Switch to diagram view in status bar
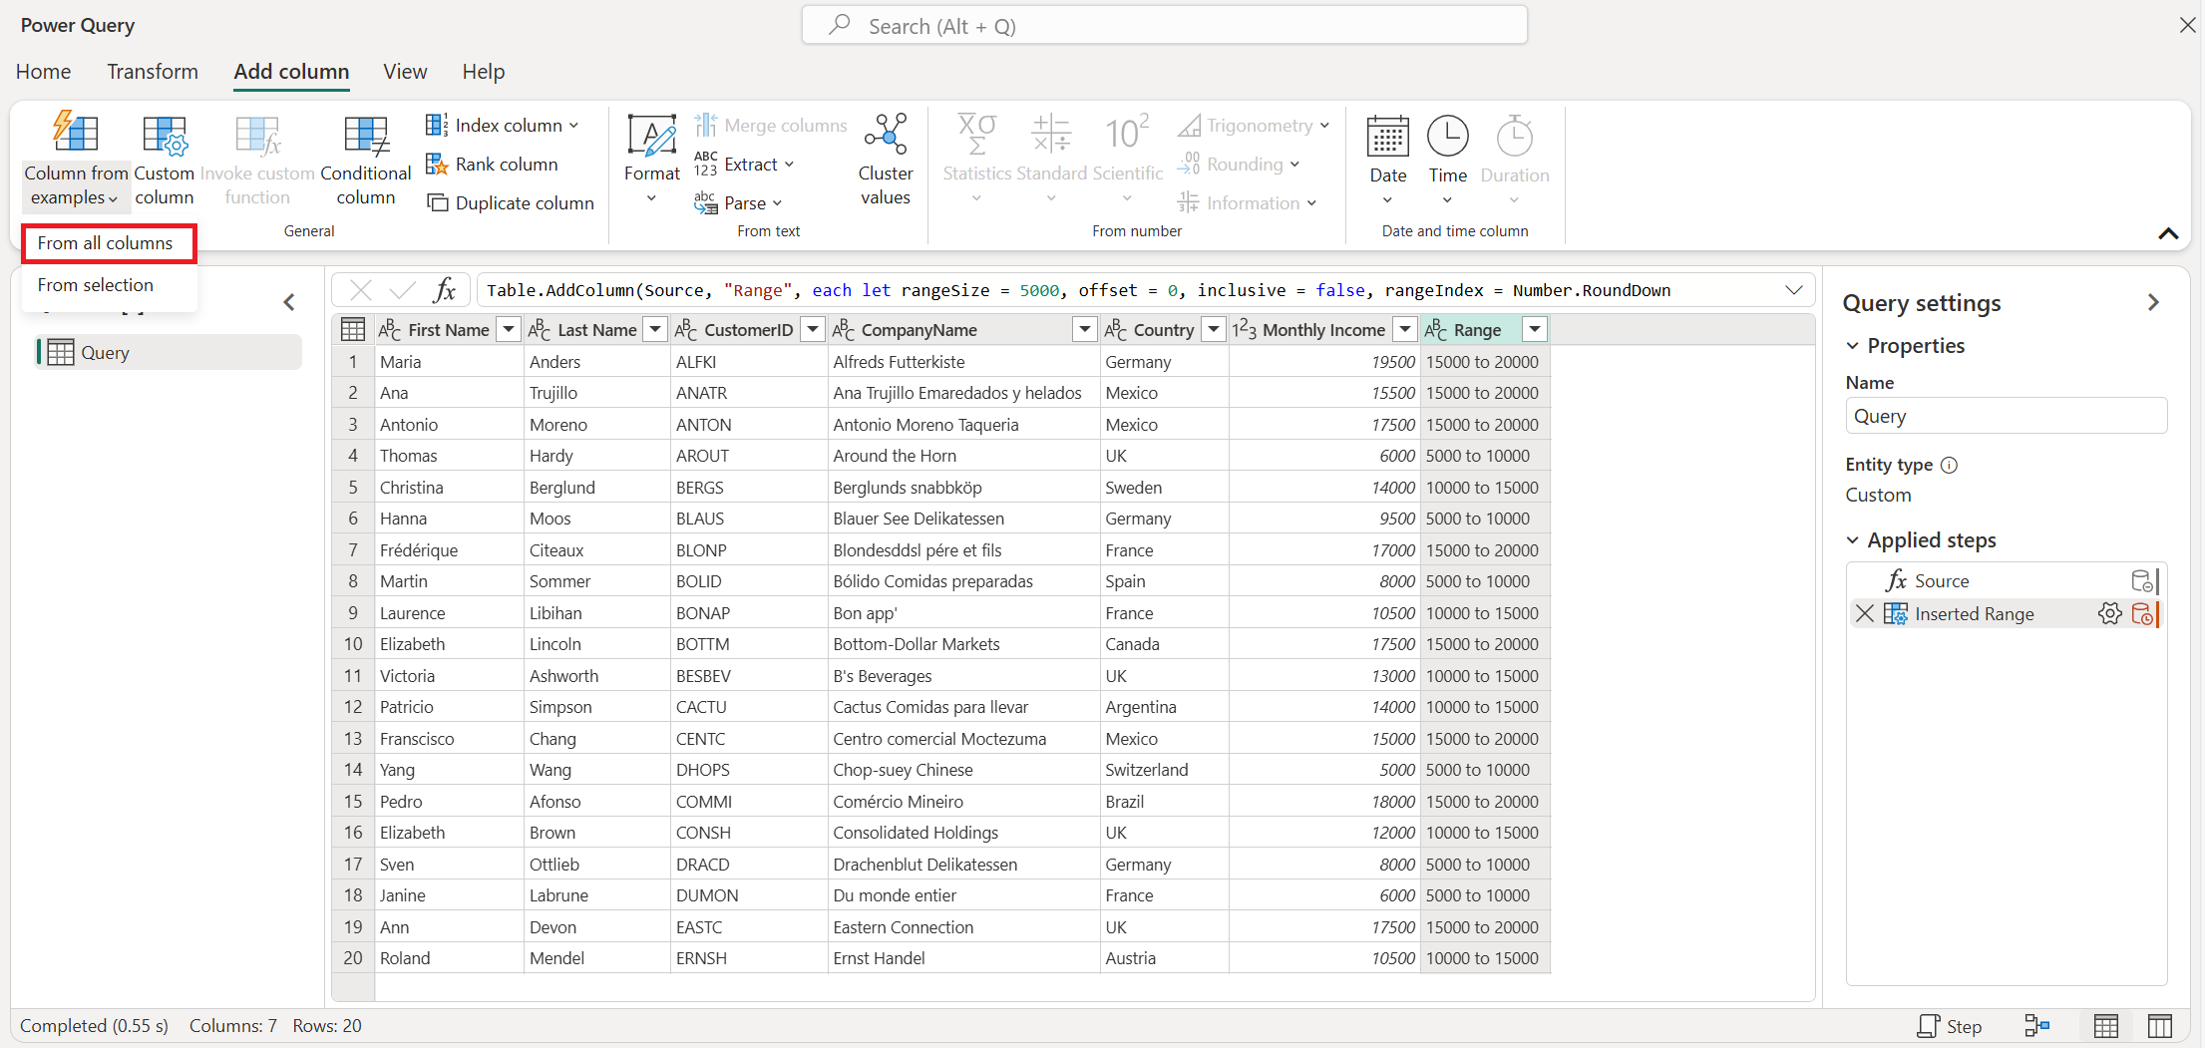The width and height of the screenshot is (2205, 1048). click(x=2036, y=1026)
